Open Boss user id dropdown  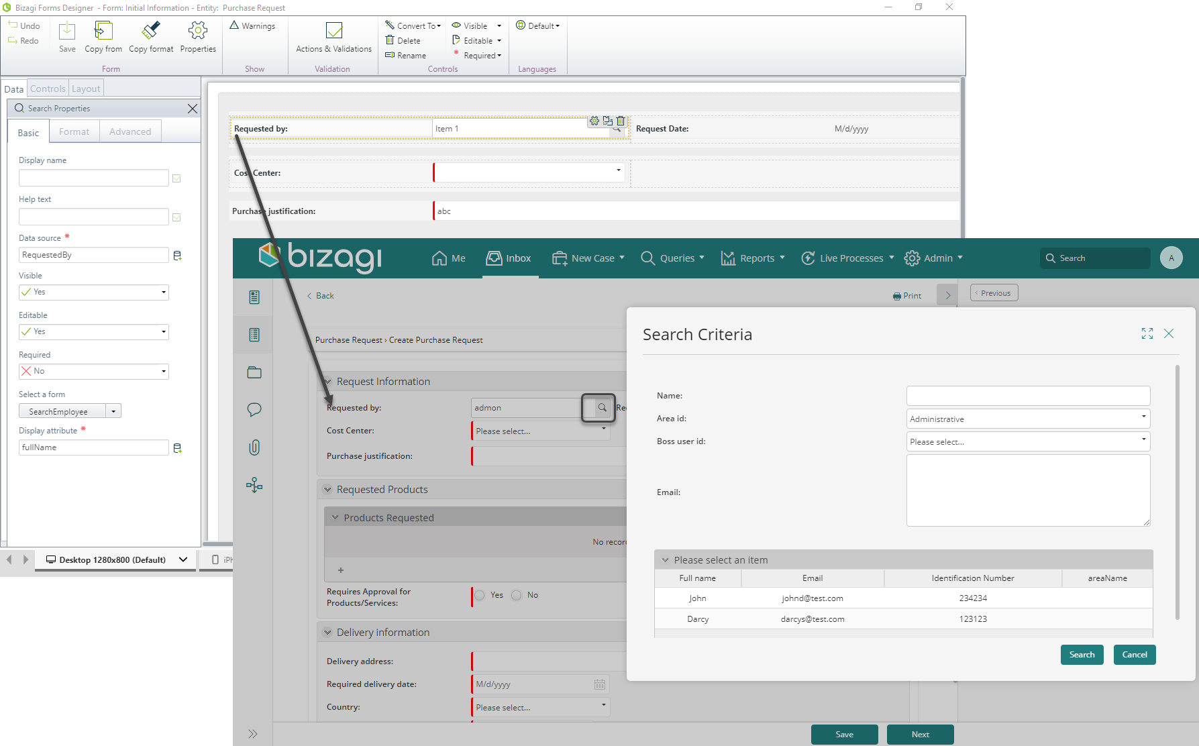(1028, 441)
